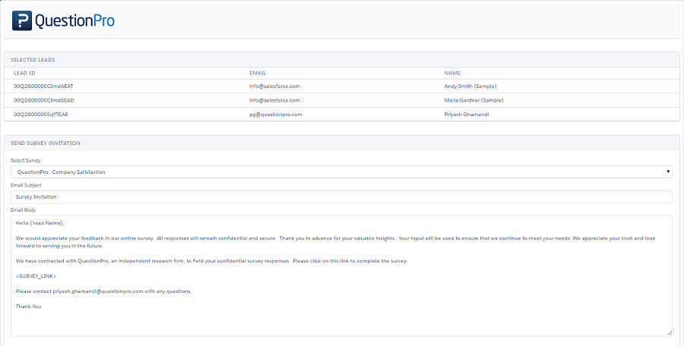Click the Email column header
The width and height of the screenshot is (684, 346).
click(x=258, y=73)
